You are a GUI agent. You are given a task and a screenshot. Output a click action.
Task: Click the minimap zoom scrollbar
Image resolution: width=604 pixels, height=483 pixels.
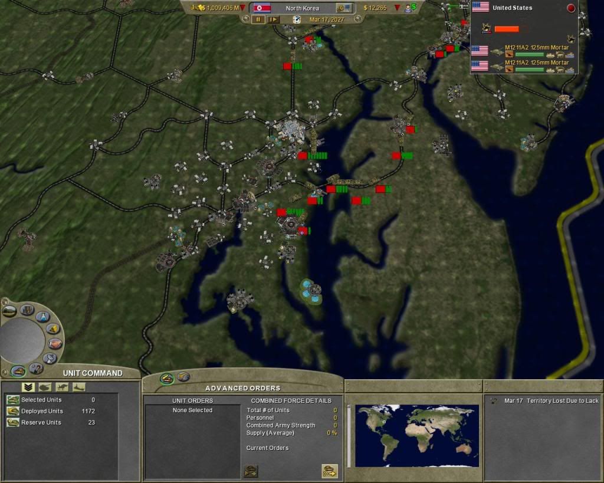click(x=349, y=436)
